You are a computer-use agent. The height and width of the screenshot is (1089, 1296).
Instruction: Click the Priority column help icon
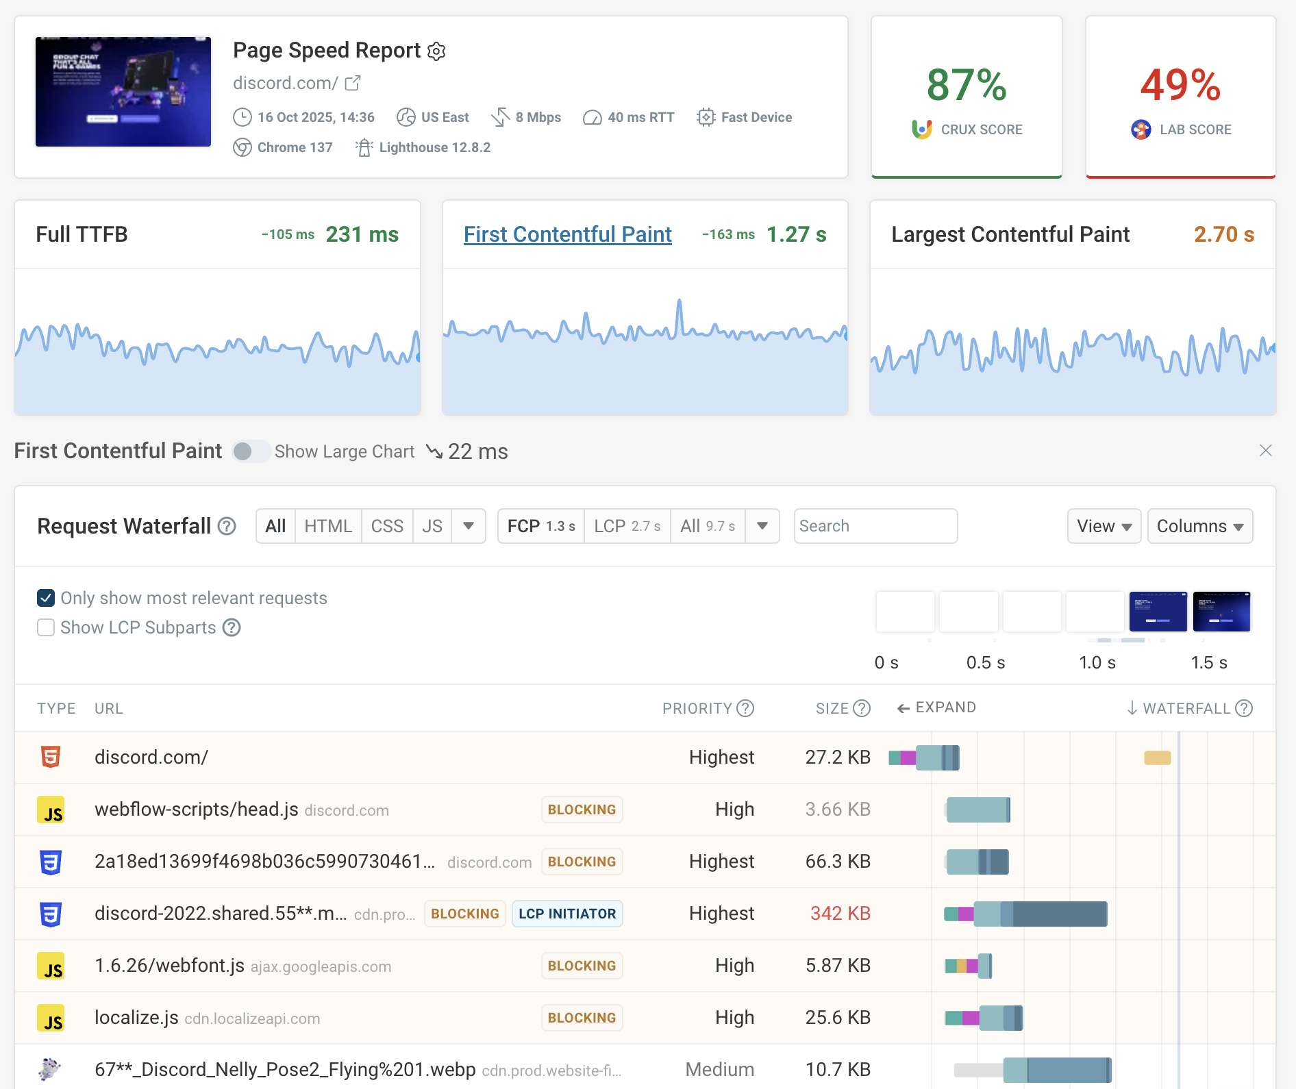click(x=745, y=708)
